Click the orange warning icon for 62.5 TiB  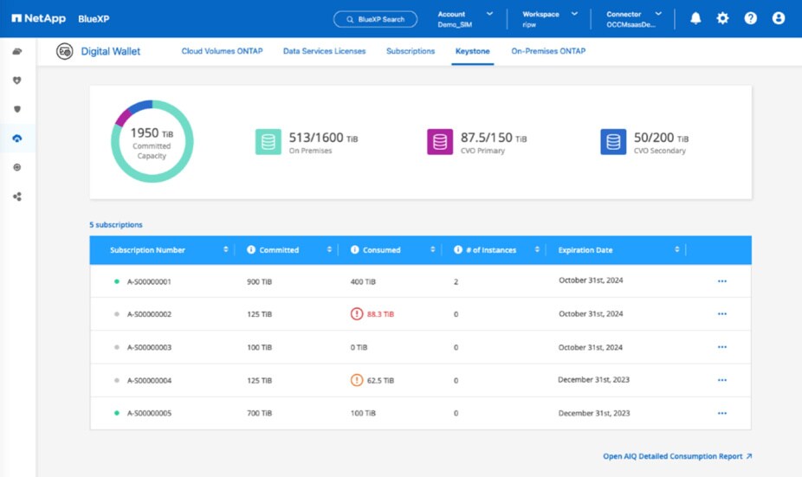coord(357,380)
